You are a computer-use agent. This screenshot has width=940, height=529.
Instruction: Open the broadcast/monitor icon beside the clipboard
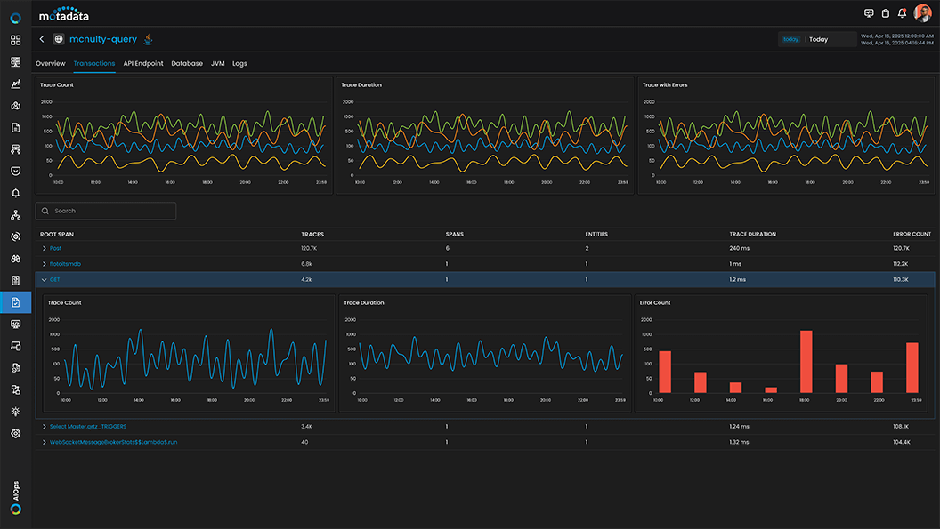click(869, 13)
